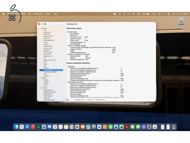The image size is (190, 143).
Task: Open Spotify from the Dock
Action: [38, 127]
